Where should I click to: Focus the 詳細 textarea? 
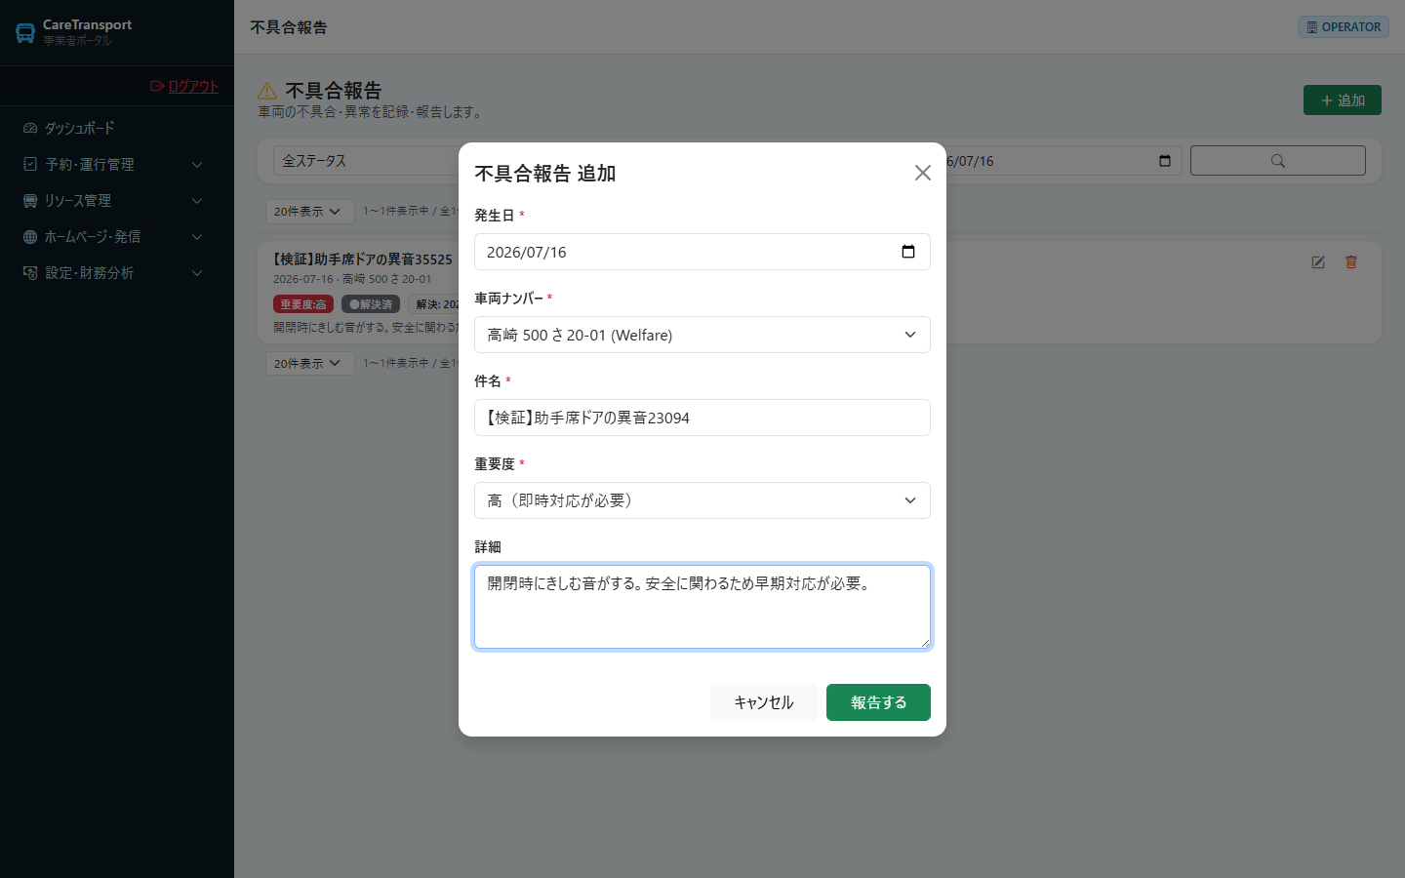702,607
